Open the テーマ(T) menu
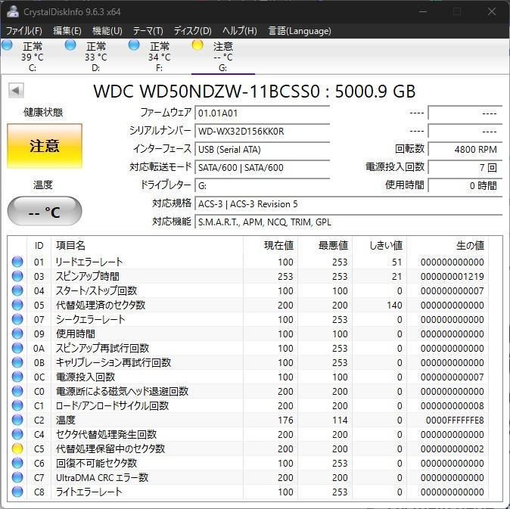 (x=148, y=31)
